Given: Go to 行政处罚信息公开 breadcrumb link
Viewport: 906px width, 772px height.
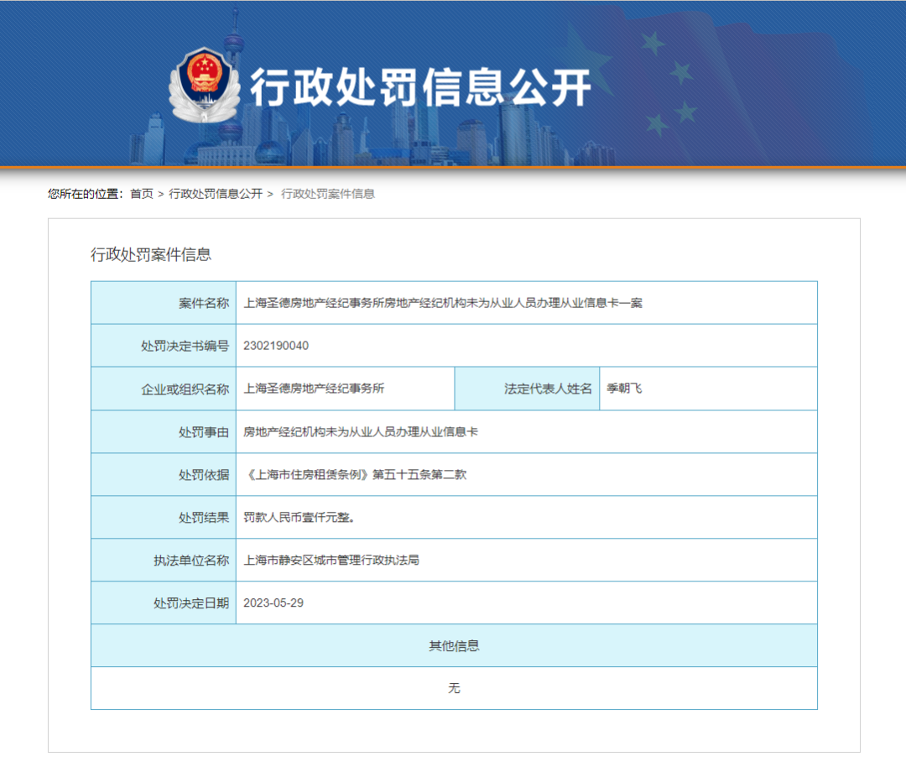Looking at the screenshot, I should 216,194.
